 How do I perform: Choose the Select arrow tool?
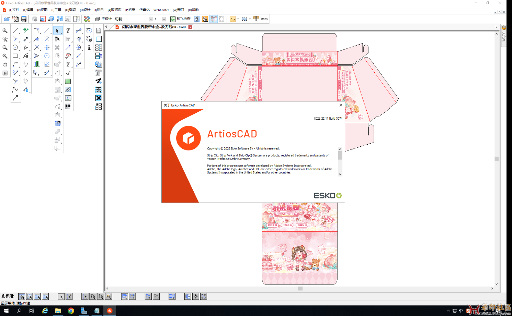tap(57, 31)
